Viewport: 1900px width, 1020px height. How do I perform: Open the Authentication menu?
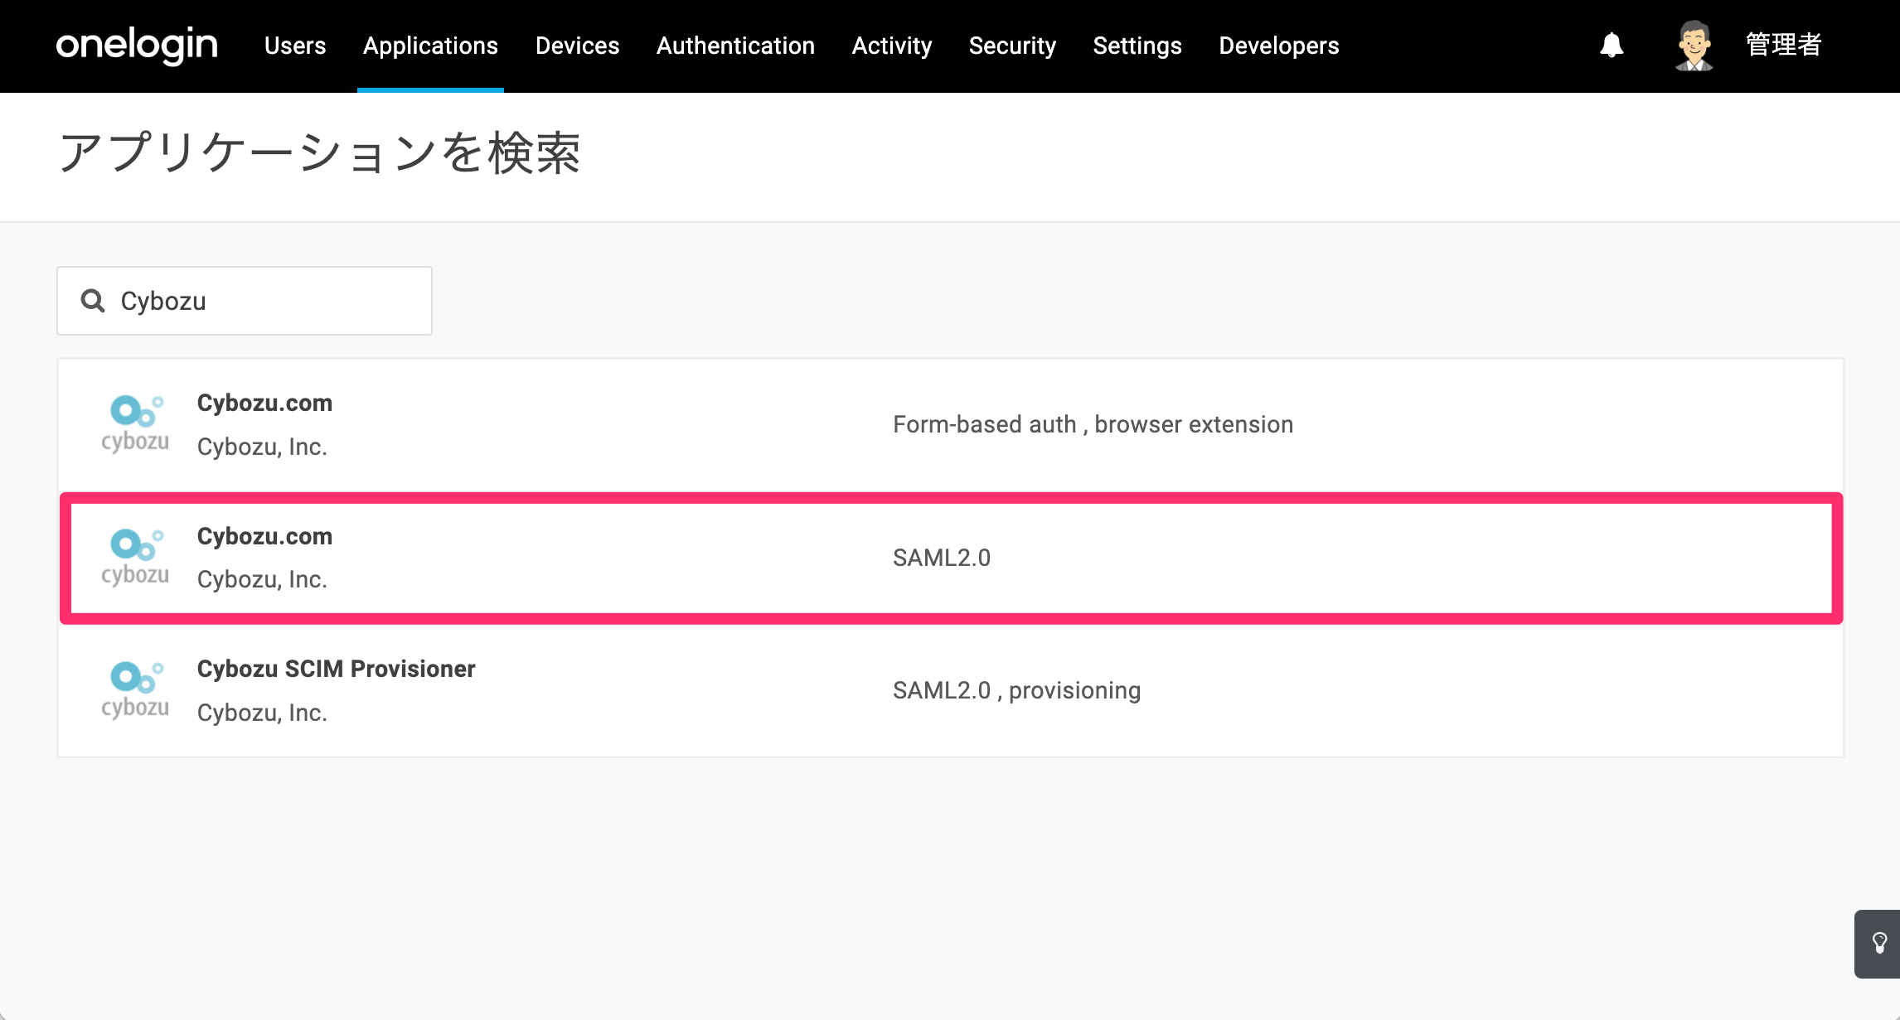(x=735, y=46)
